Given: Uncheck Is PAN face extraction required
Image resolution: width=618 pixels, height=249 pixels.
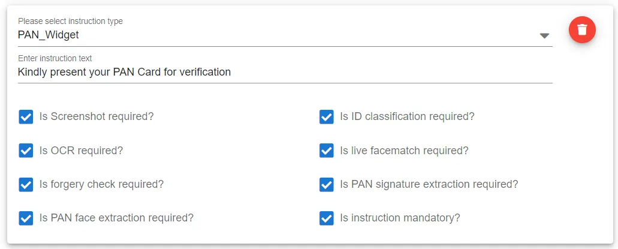Looking at the screenshot, I should 26,218.
